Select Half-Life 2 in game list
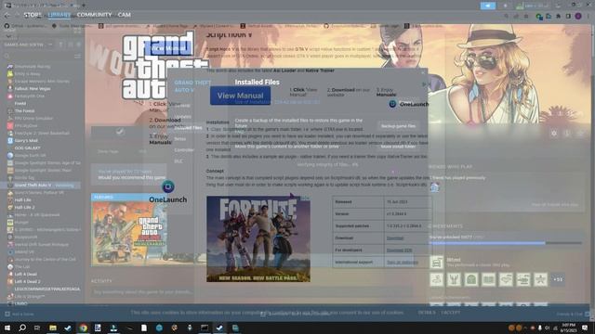 [x=24, y=208]
